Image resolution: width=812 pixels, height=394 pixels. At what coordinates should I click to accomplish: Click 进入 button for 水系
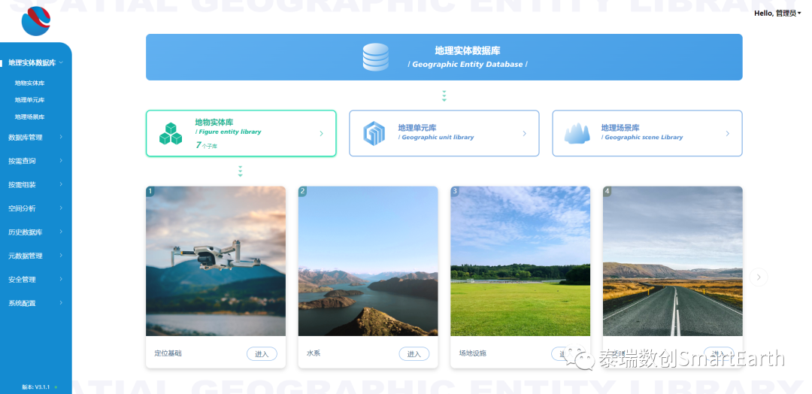(414, 354)
